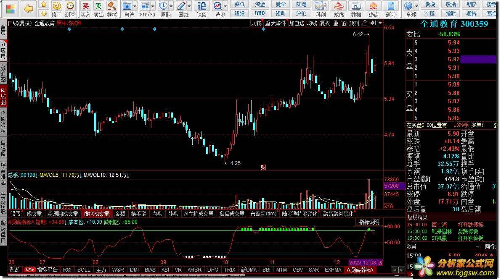Click the BBD button
The width and height of the screenshot is (501, 280).
coord(260,13)
